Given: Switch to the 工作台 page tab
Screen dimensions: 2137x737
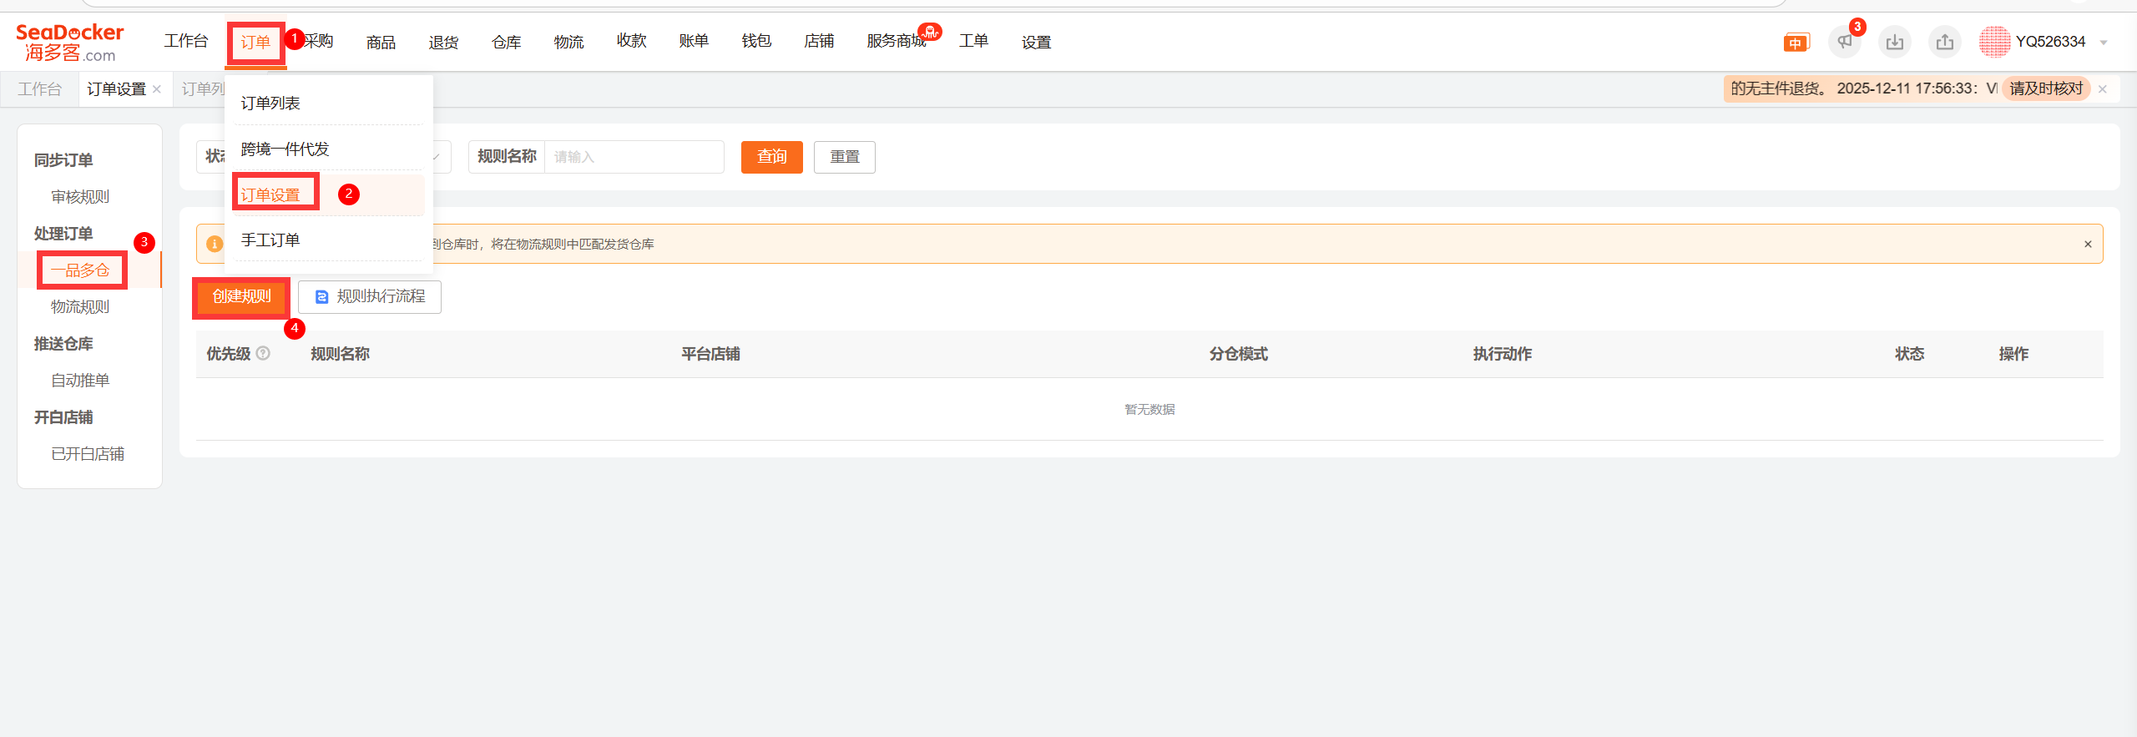Looking at the screenshot, I should [x=40, y=89].
